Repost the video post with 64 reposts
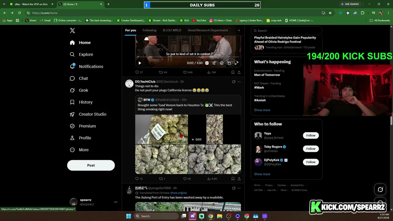Viewport: 393px width, 221px height. [x=163, y=72]
